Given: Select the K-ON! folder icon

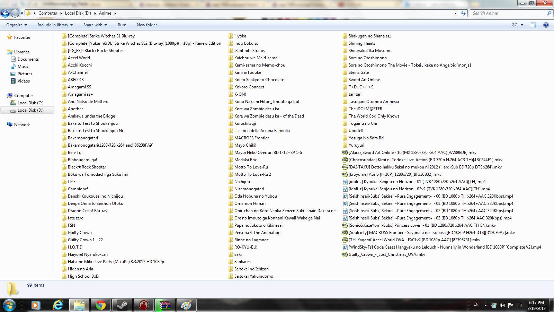Looking at the screenshot, I should [x=231, y=94].
